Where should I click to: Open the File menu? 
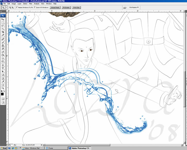[x=5, y=4]
